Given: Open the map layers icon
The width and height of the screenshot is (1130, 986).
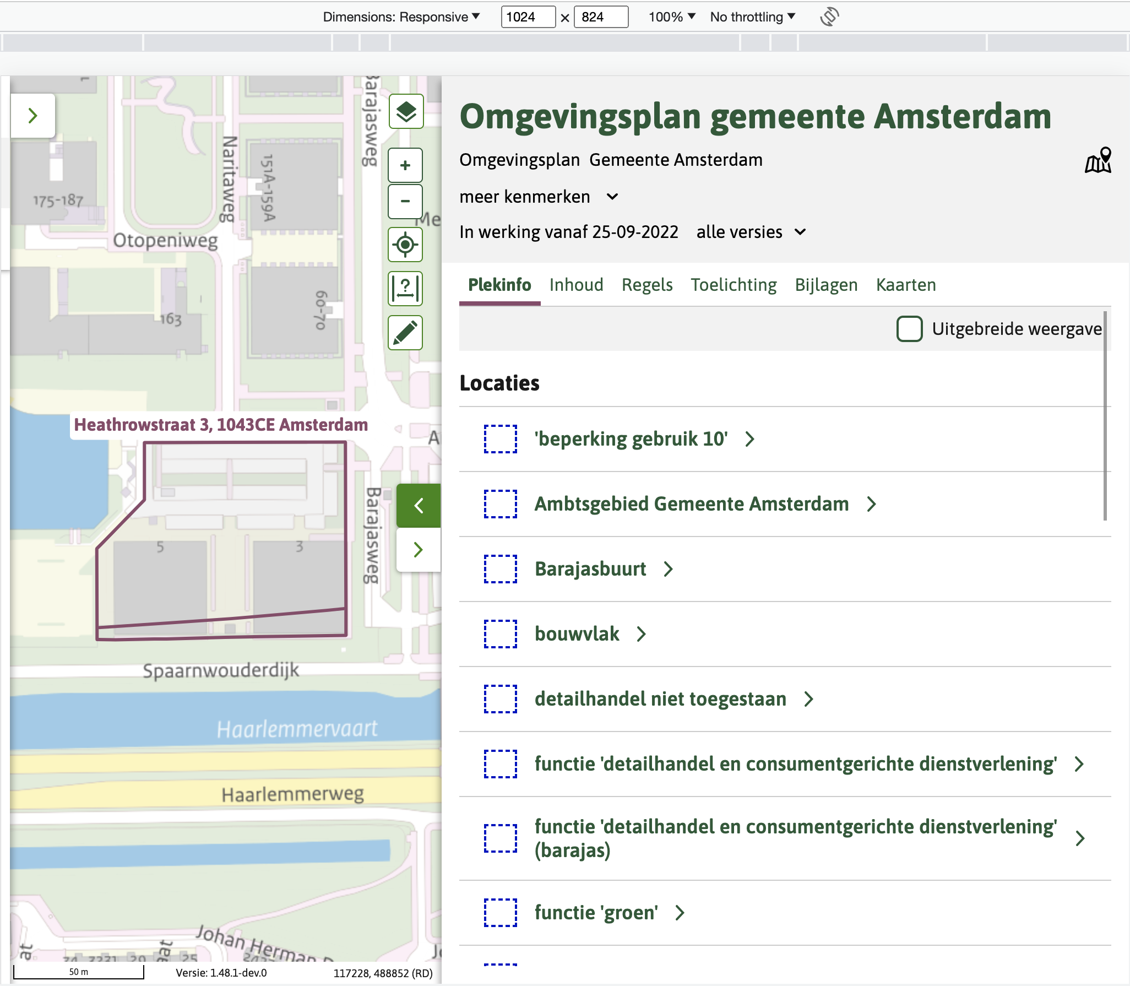Looking at the screenshot, I should click(x=406, y=111).
